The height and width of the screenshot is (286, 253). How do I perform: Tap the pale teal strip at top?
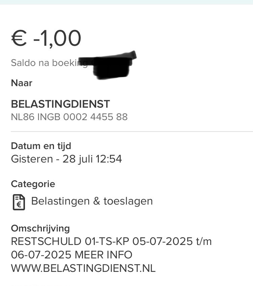[x=126, y=2]
